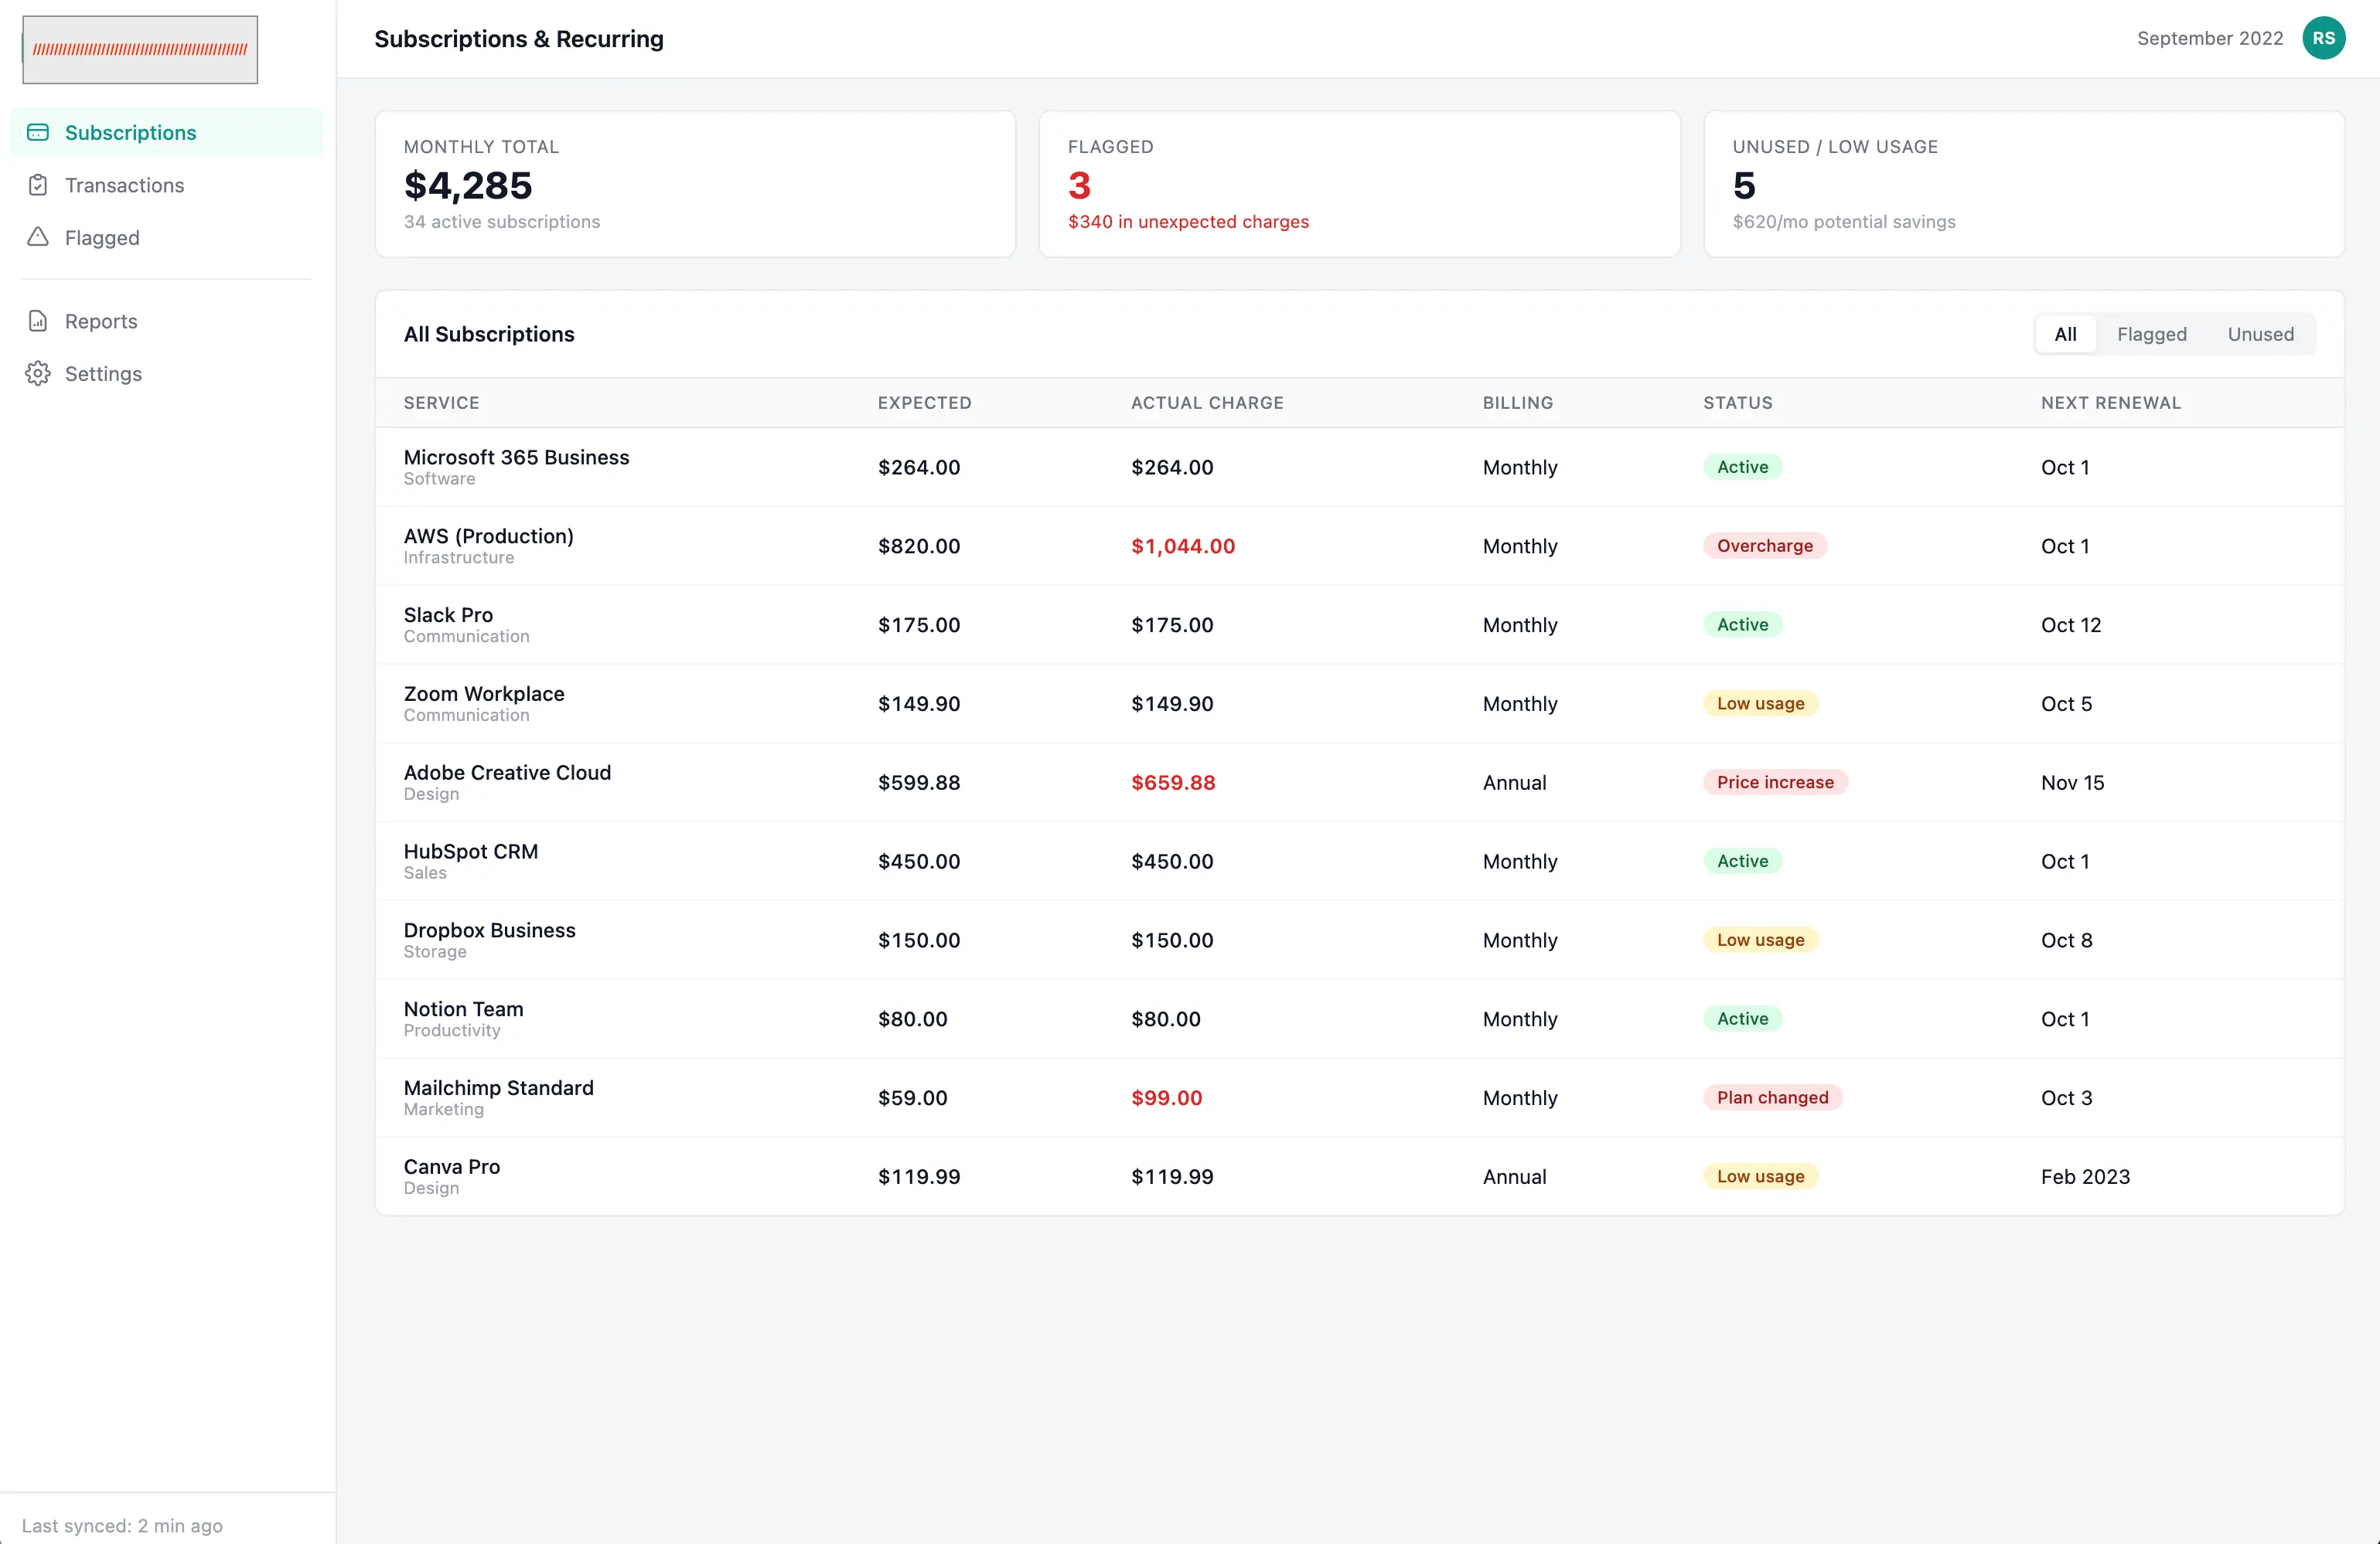Click the AWS (Production) Overcharge badge
This screenshot has height=1544, width=2380.
(x=1764, y=546)
